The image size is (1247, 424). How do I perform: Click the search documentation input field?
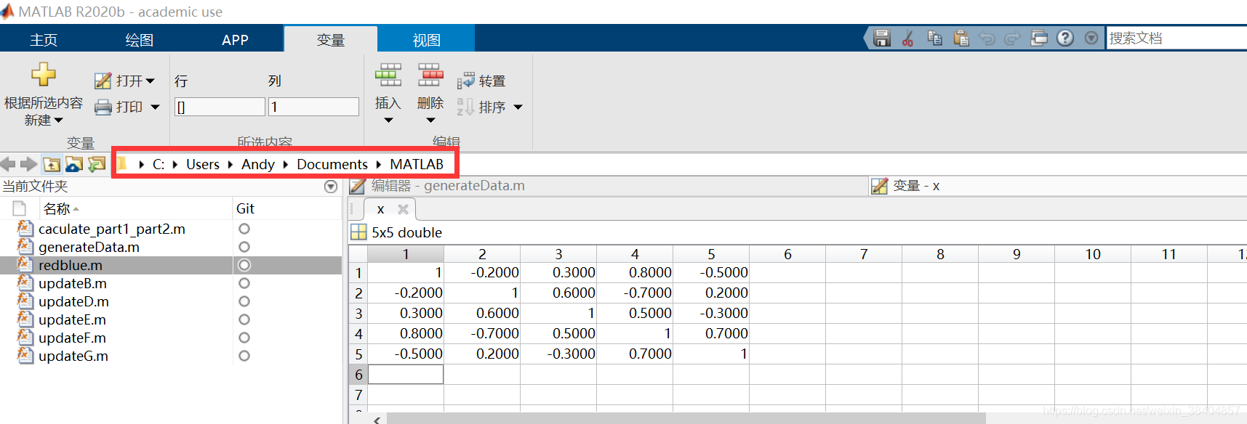[1176, 38]
